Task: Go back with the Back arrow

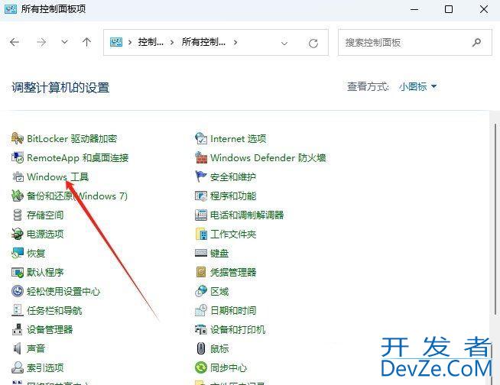Action: 15,42
